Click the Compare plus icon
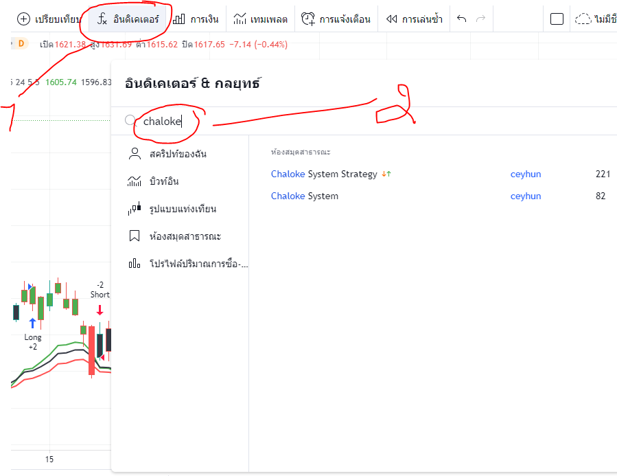 pyautogui.click(x=23, y=19)
